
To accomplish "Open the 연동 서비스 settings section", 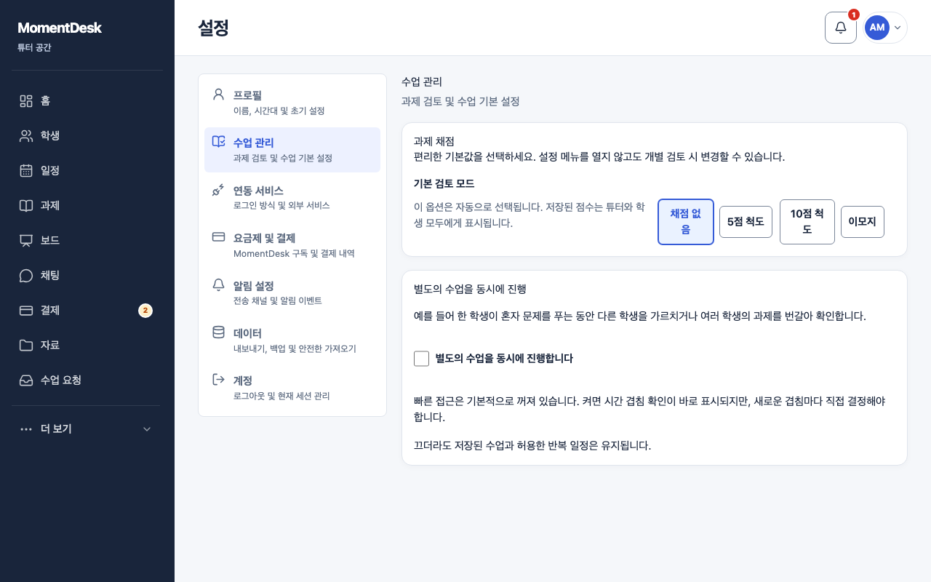I will [292, 198].
